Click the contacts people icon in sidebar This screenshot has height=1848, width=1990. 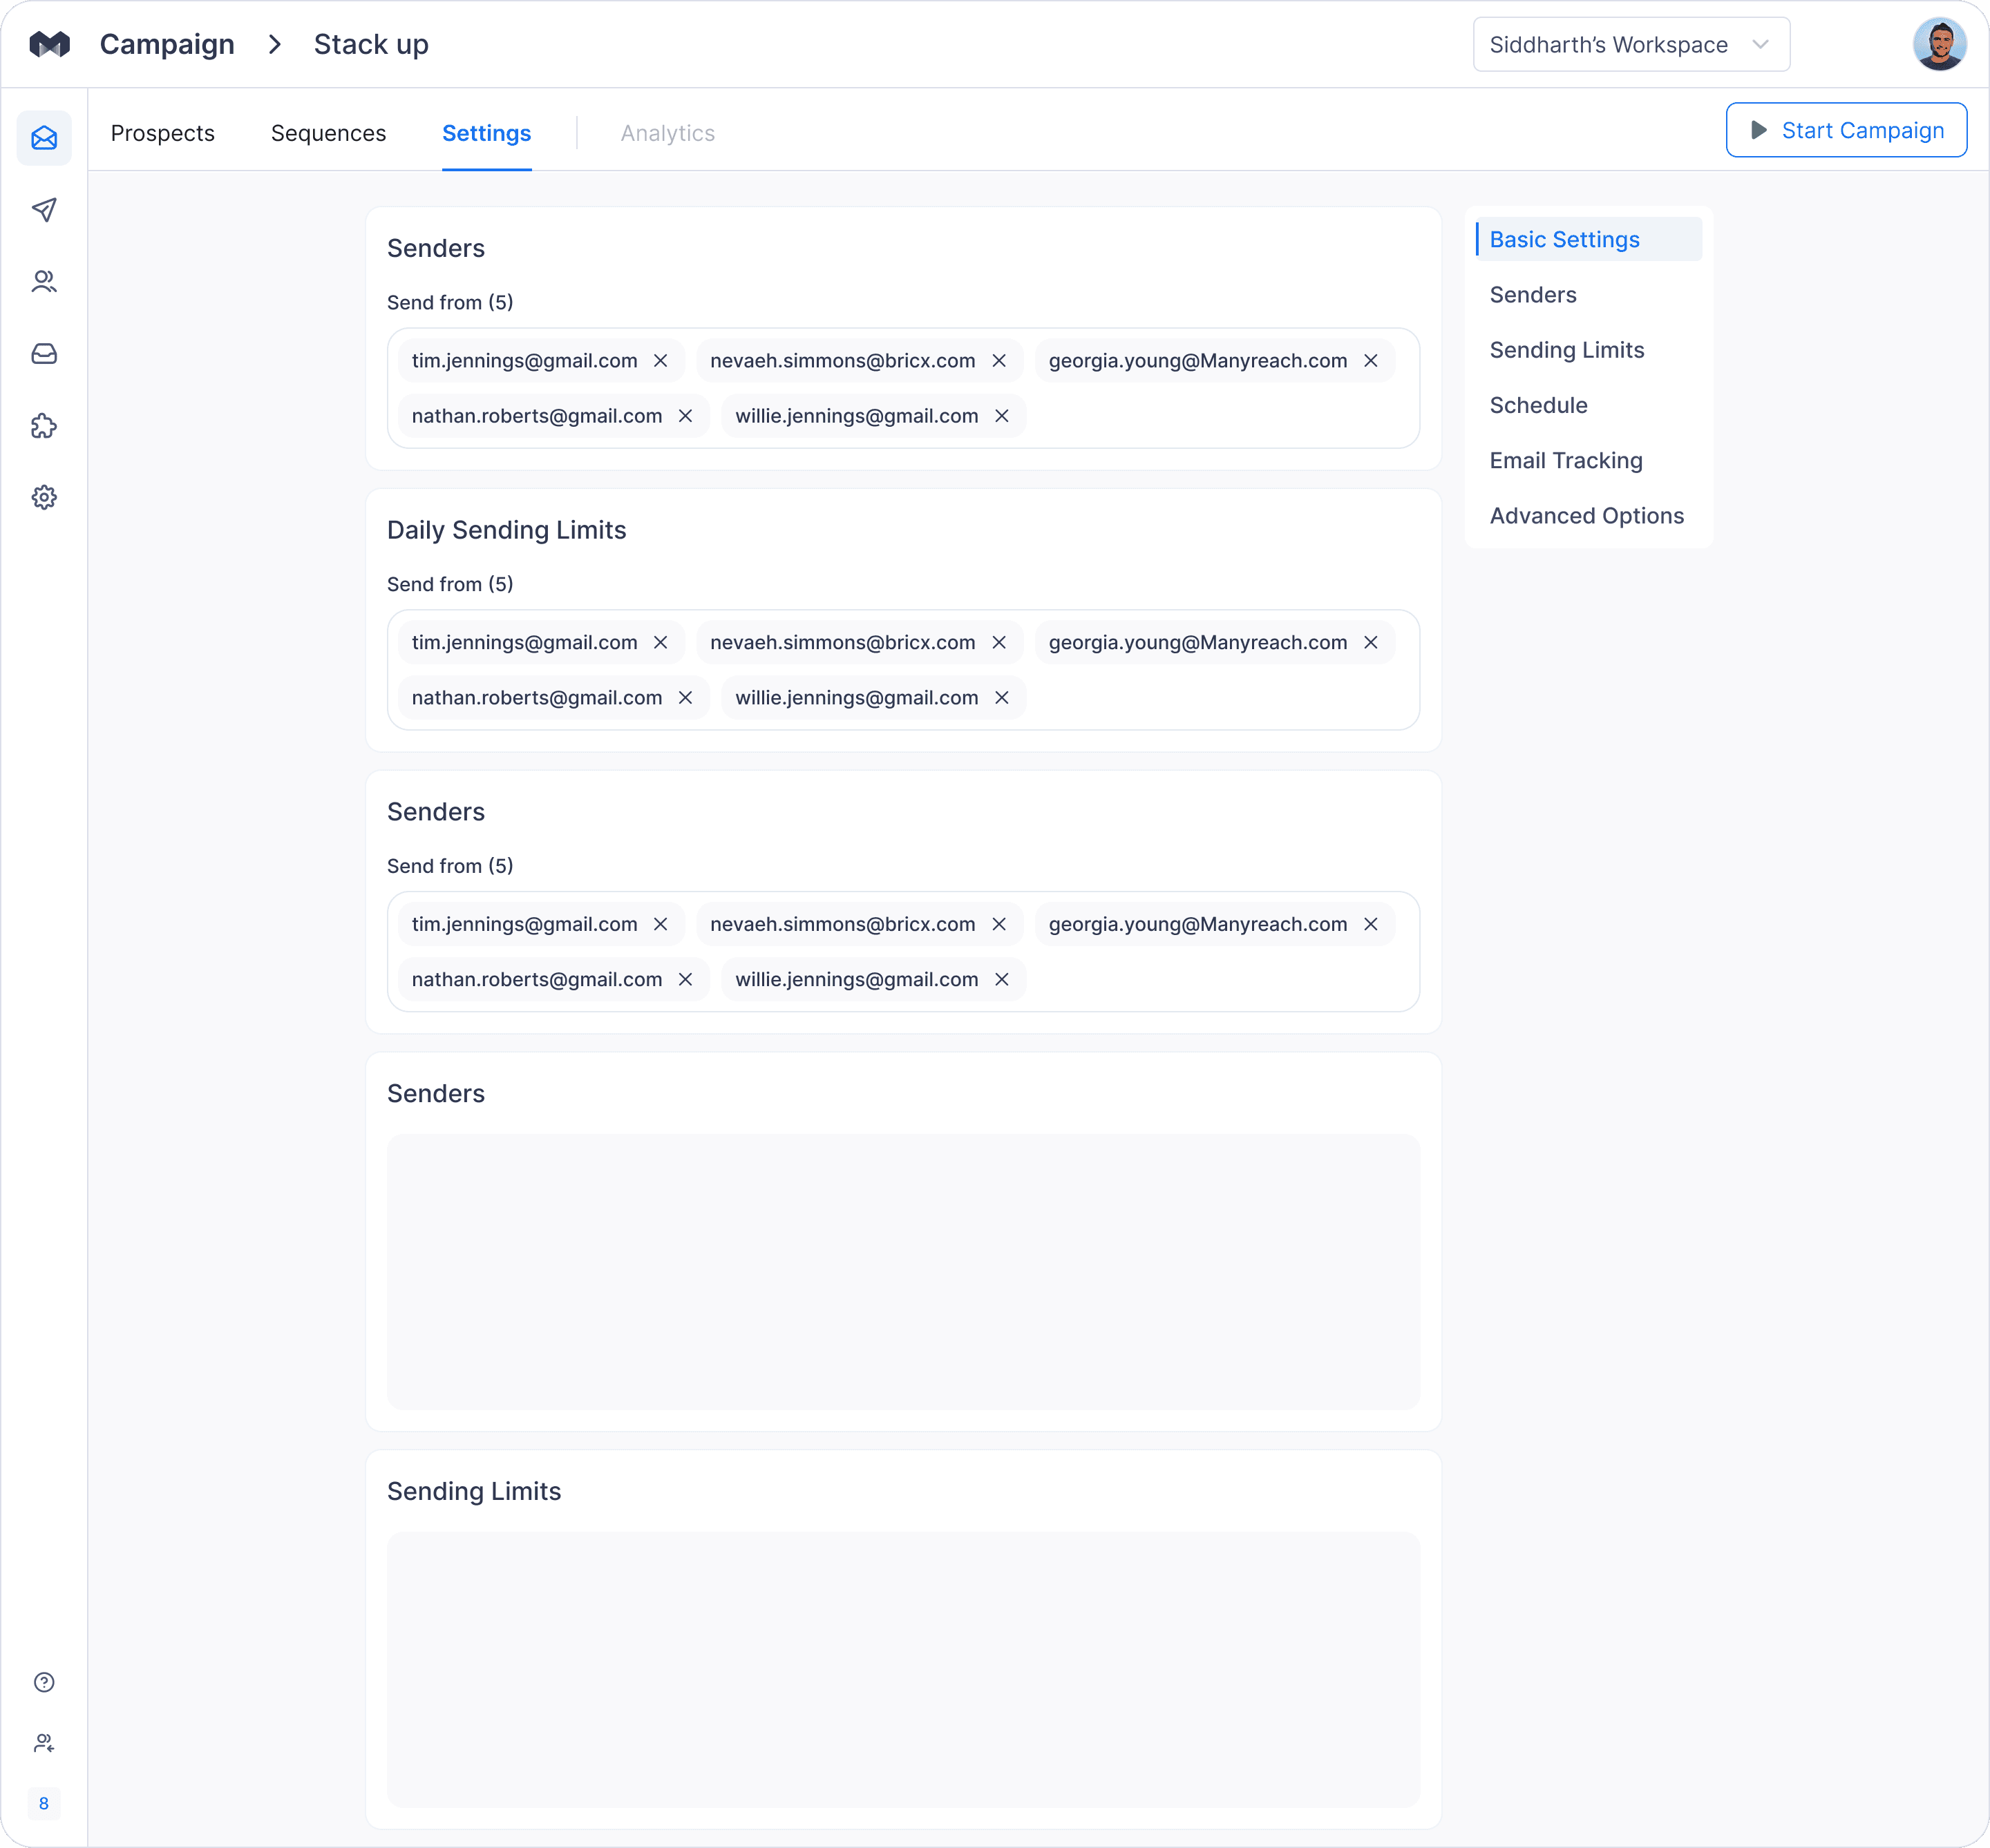[44, 282]
